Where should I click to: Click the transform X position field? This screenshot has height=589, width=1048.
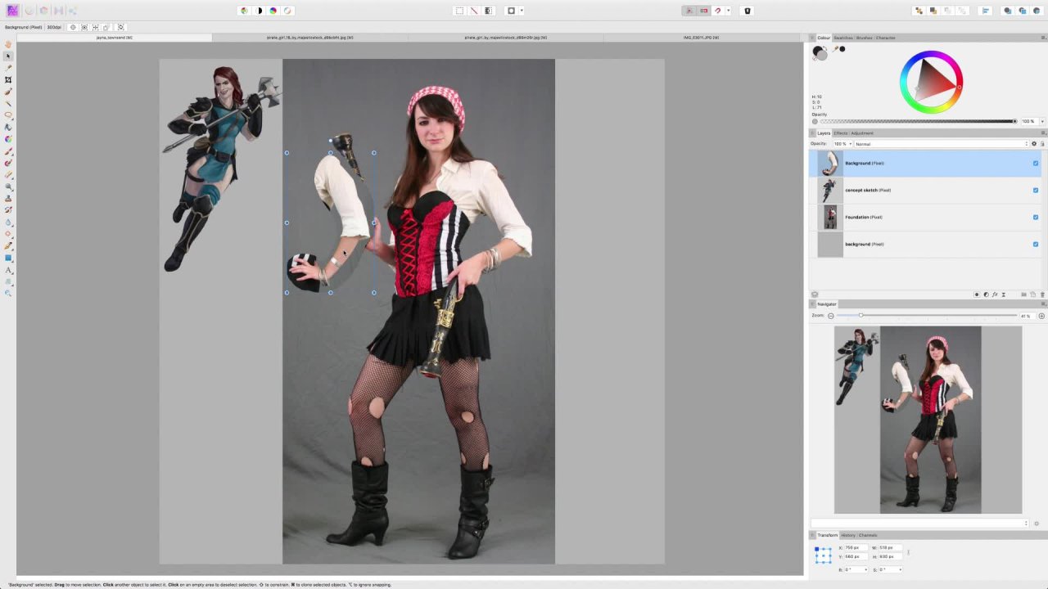coord(855,547)
